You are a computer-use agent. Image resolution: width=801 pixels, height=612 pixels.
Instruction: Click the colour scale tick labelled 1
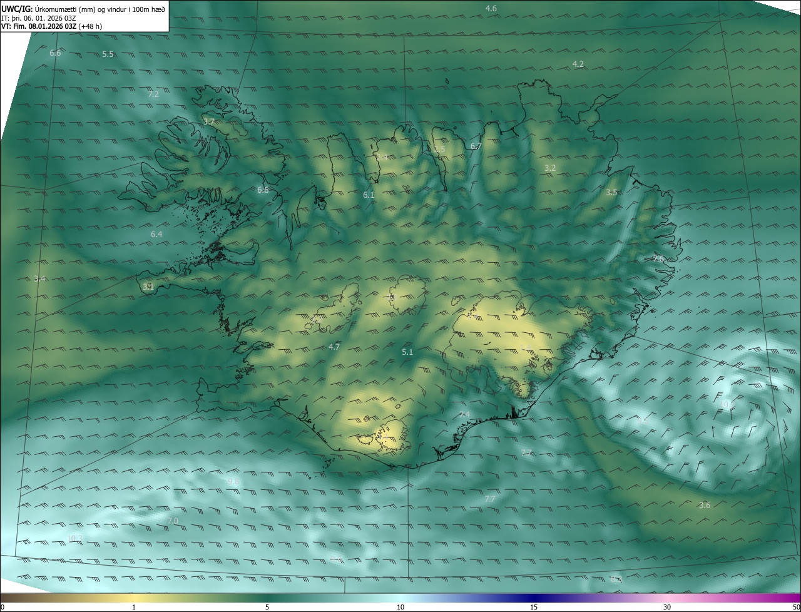(x=134, y=607)
